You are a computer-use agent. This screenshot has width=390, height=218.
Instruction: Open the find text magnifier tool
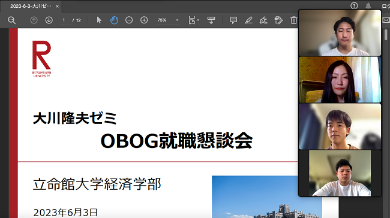tap(11, 20)
